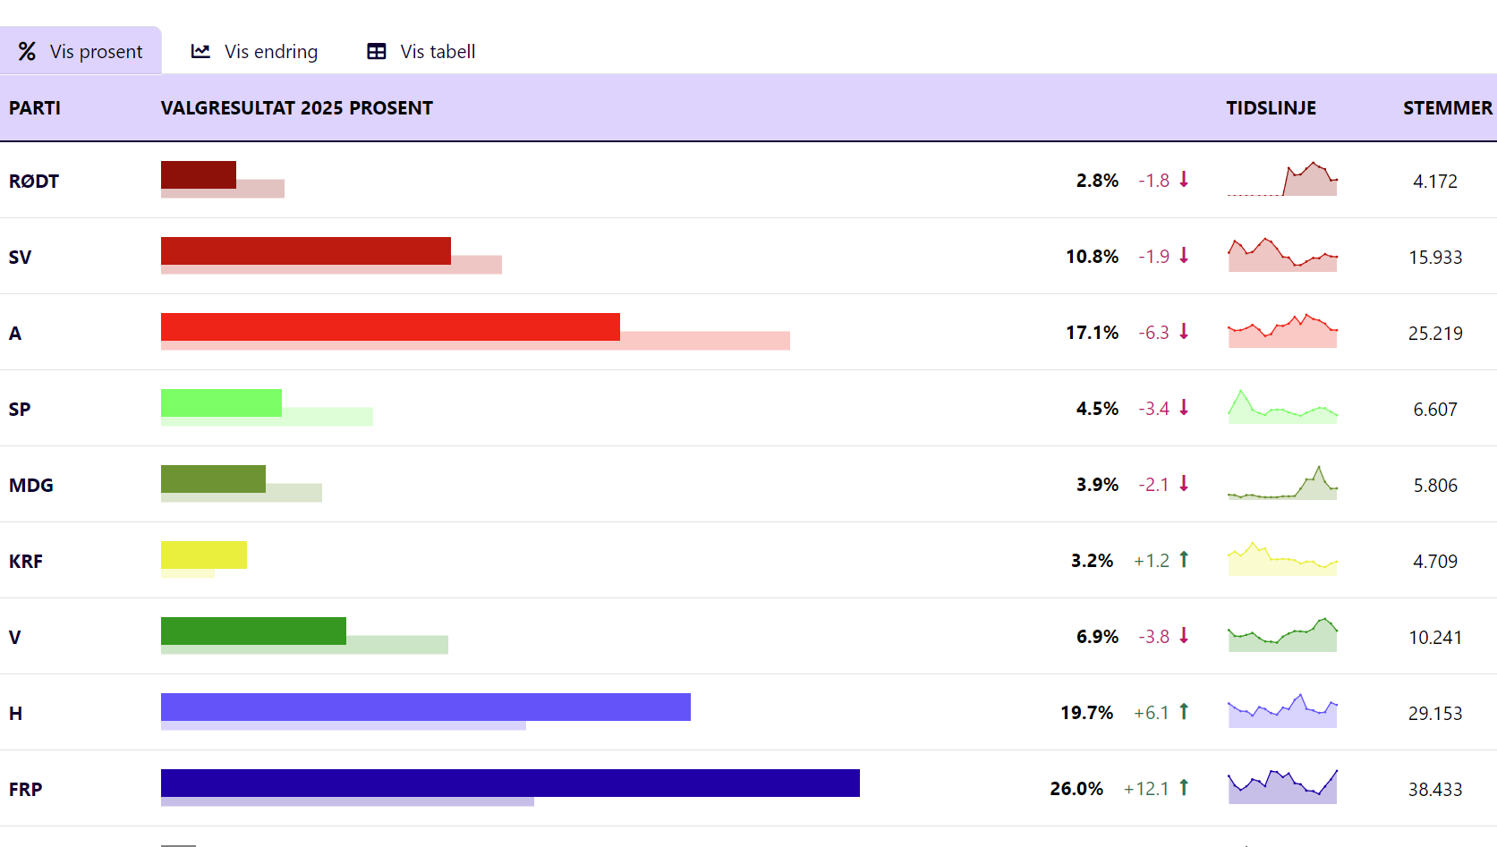Click the up arrow next to FRP +12.1

click(1184, 788)
